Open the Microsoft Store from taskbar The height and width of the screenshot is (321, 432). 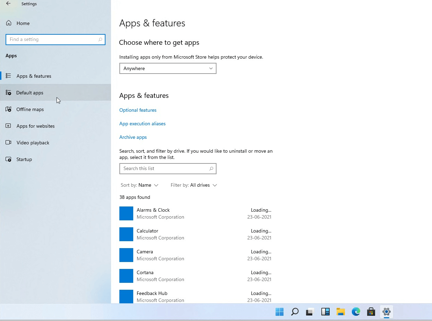click(371, 312)
